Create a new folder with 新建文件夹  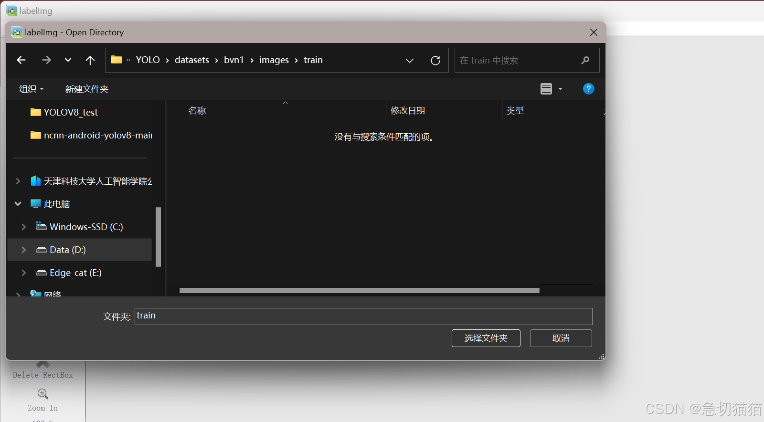pos(87,89)
